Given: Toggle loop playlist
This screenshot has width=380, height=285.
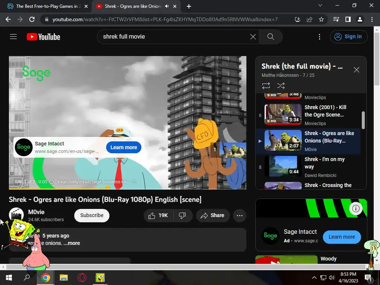Looking at the screenshot, I should click(x=266, y=86).
